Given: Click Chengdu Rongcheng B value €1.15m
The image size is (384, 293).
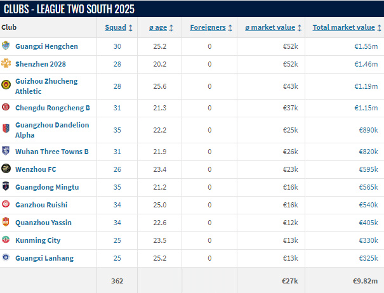Looking at the screenshot, I should (366, 108).
